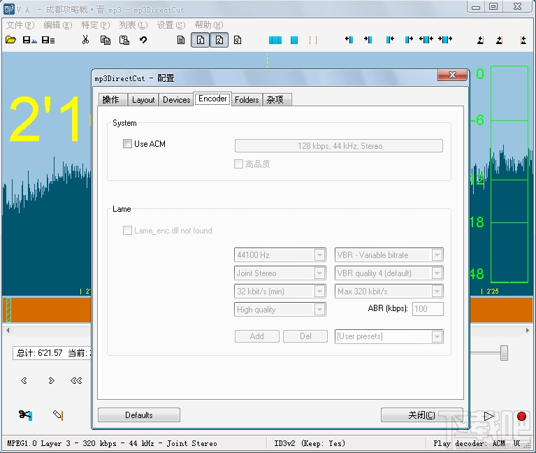Open the High quality dropdown
The image size is (536, 453).
(280, 310)
